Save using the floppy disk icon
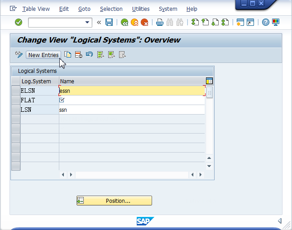The height and width of the screenshot is (230, 292). [109, 22]
